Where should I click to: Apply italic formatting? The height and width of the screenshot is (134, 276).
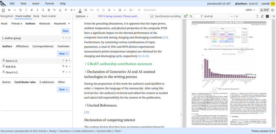37,10
